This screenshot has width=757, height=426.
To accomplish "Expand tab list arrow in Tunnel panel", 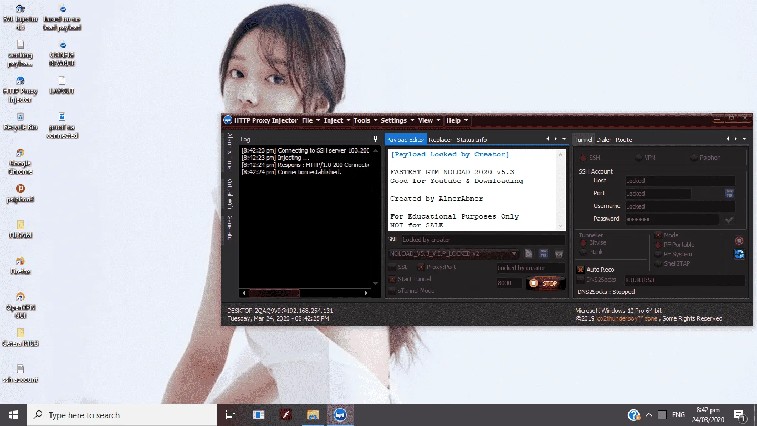I will point(744,139).
